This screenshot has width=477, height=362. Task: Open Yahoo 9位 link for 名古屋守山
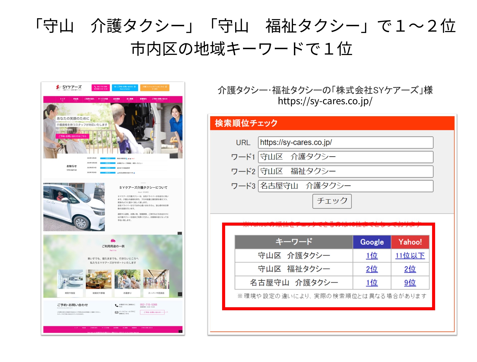point(410,283)
